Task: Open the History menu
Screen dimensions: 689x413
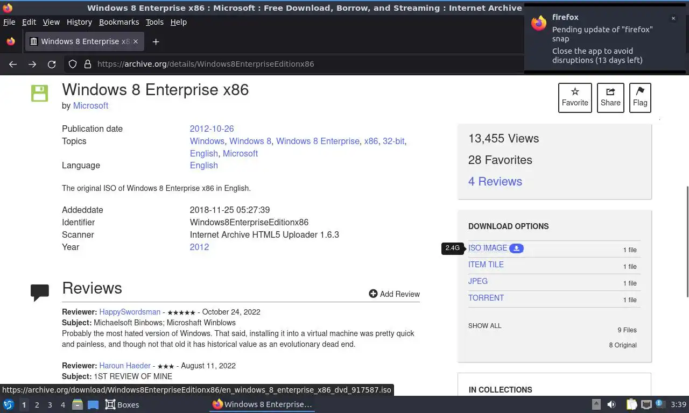Action: coord(79,22)
